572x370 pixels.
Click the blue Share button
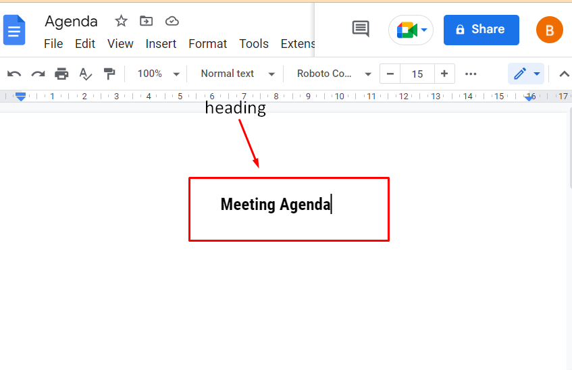coord(481,30)
